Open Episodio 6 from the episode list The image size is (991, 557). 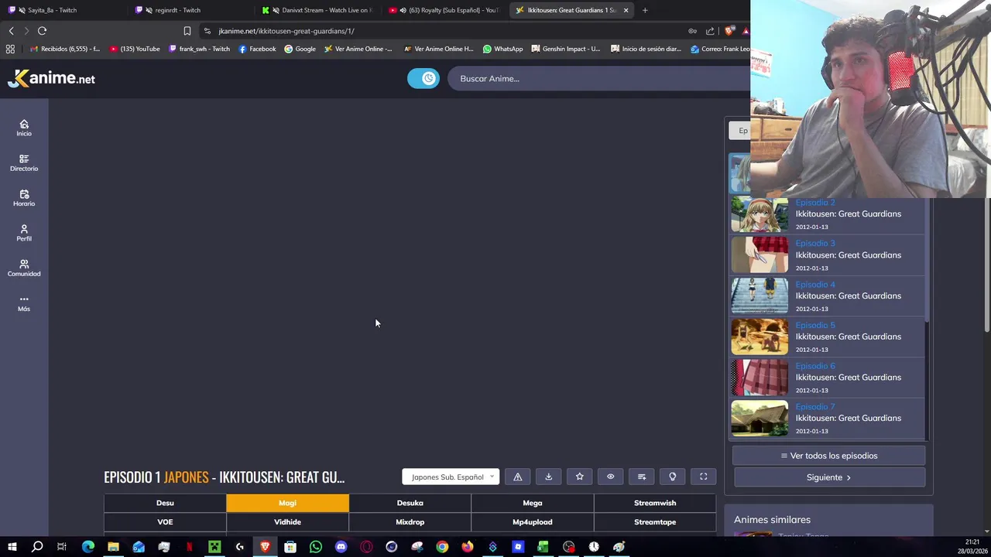[828, 378]
